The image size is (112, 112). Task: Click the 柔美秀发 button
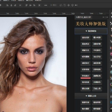tap(86, 44)
